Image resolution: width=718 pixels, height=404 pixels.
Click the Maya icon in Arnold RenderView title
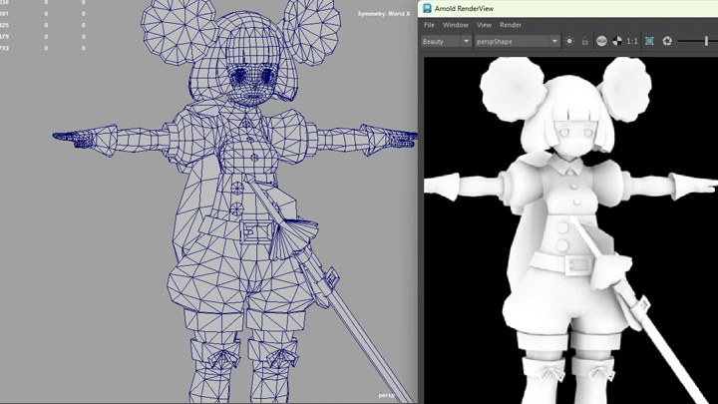(427, 8)
